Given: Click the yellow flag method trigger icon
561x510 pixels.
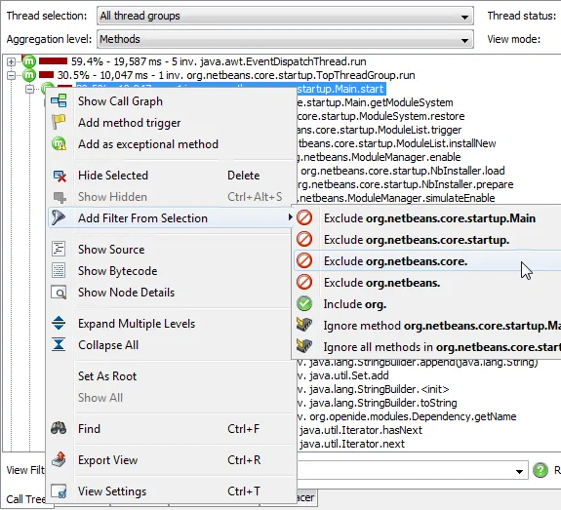Looking at the screenshot, I should 59,122.
